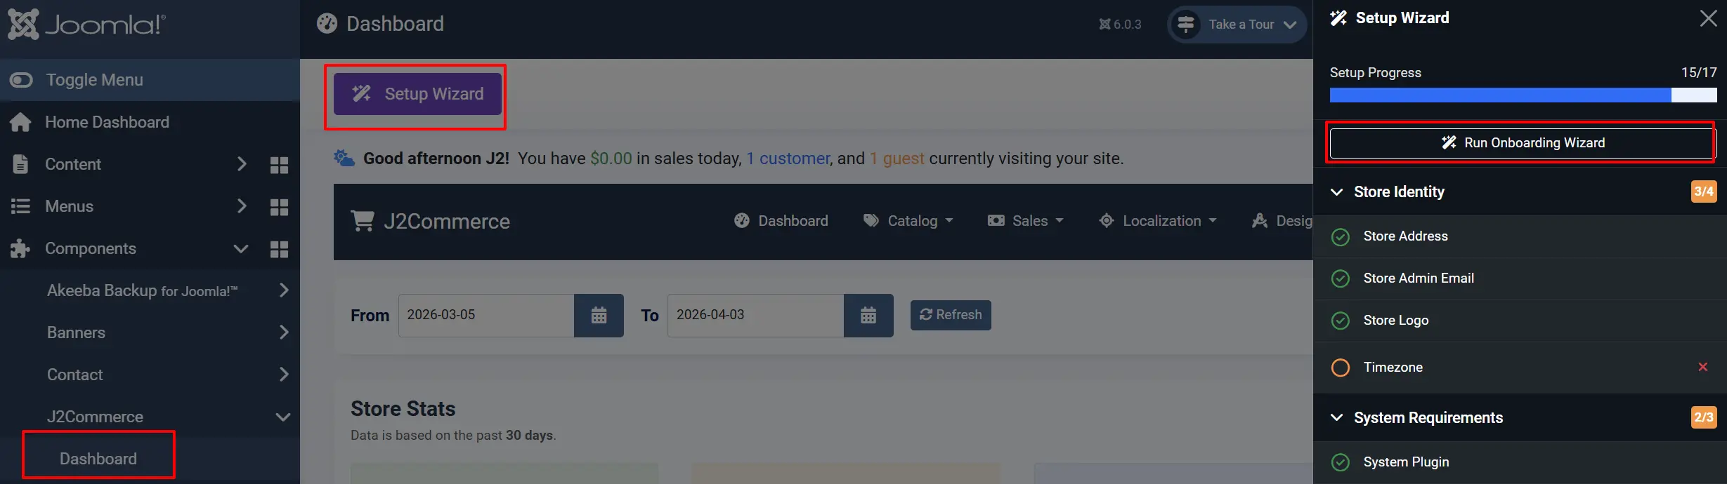Open J2Commerce Dashboard nav item
The width and height of the screenshot is (1727, 484).
point(781,221)
